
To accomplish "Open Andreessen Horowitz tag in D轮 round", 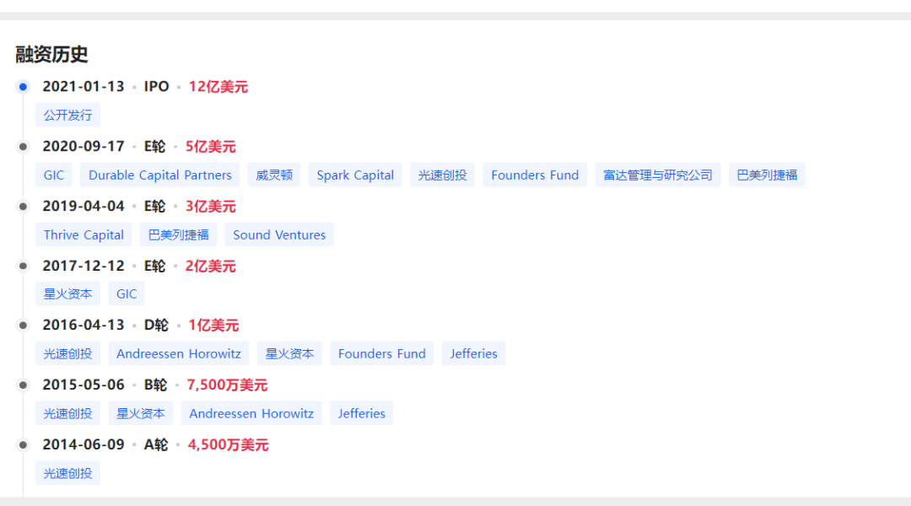I will (x=178, y=354).
